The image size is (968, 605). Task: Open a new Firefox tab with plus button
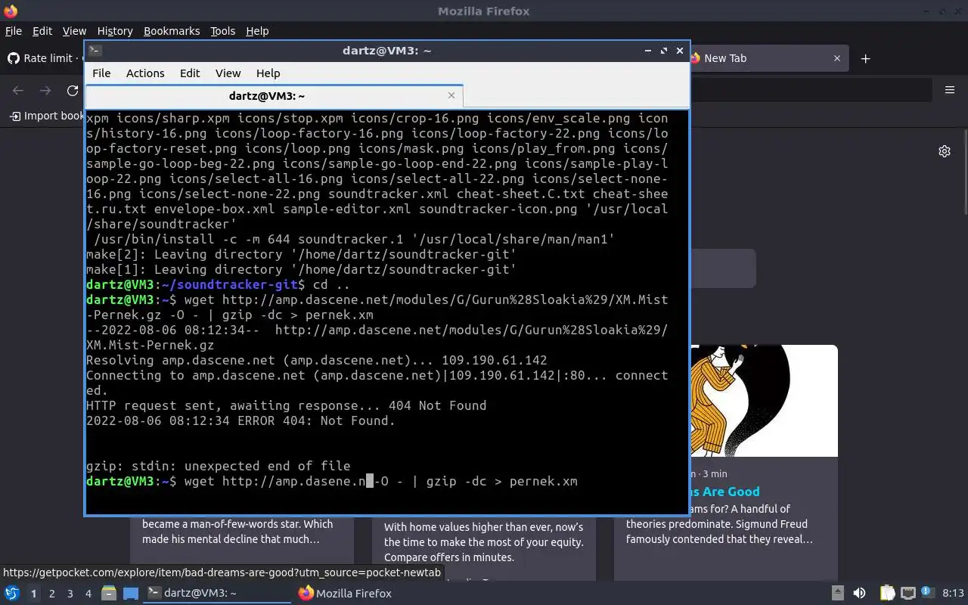click(x=866, y=58)
